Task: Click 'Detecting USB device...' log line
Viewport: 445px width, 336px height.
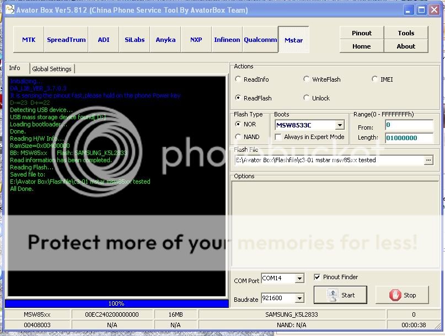Action: (41, 110)
